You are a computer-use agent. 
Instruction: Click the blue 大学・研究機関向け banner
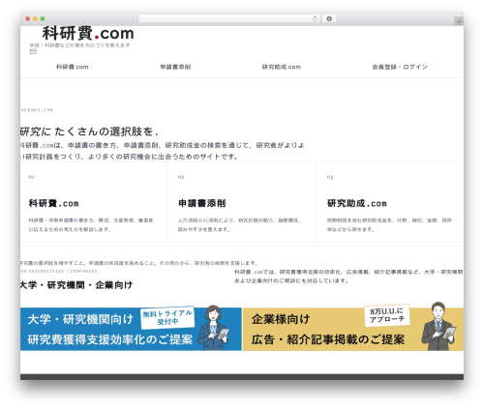click(131, 329)
